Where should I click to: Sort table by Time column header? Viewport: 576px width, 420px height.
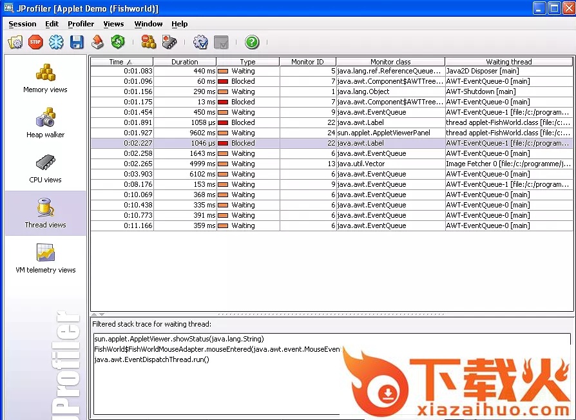(x=121, y=62)
